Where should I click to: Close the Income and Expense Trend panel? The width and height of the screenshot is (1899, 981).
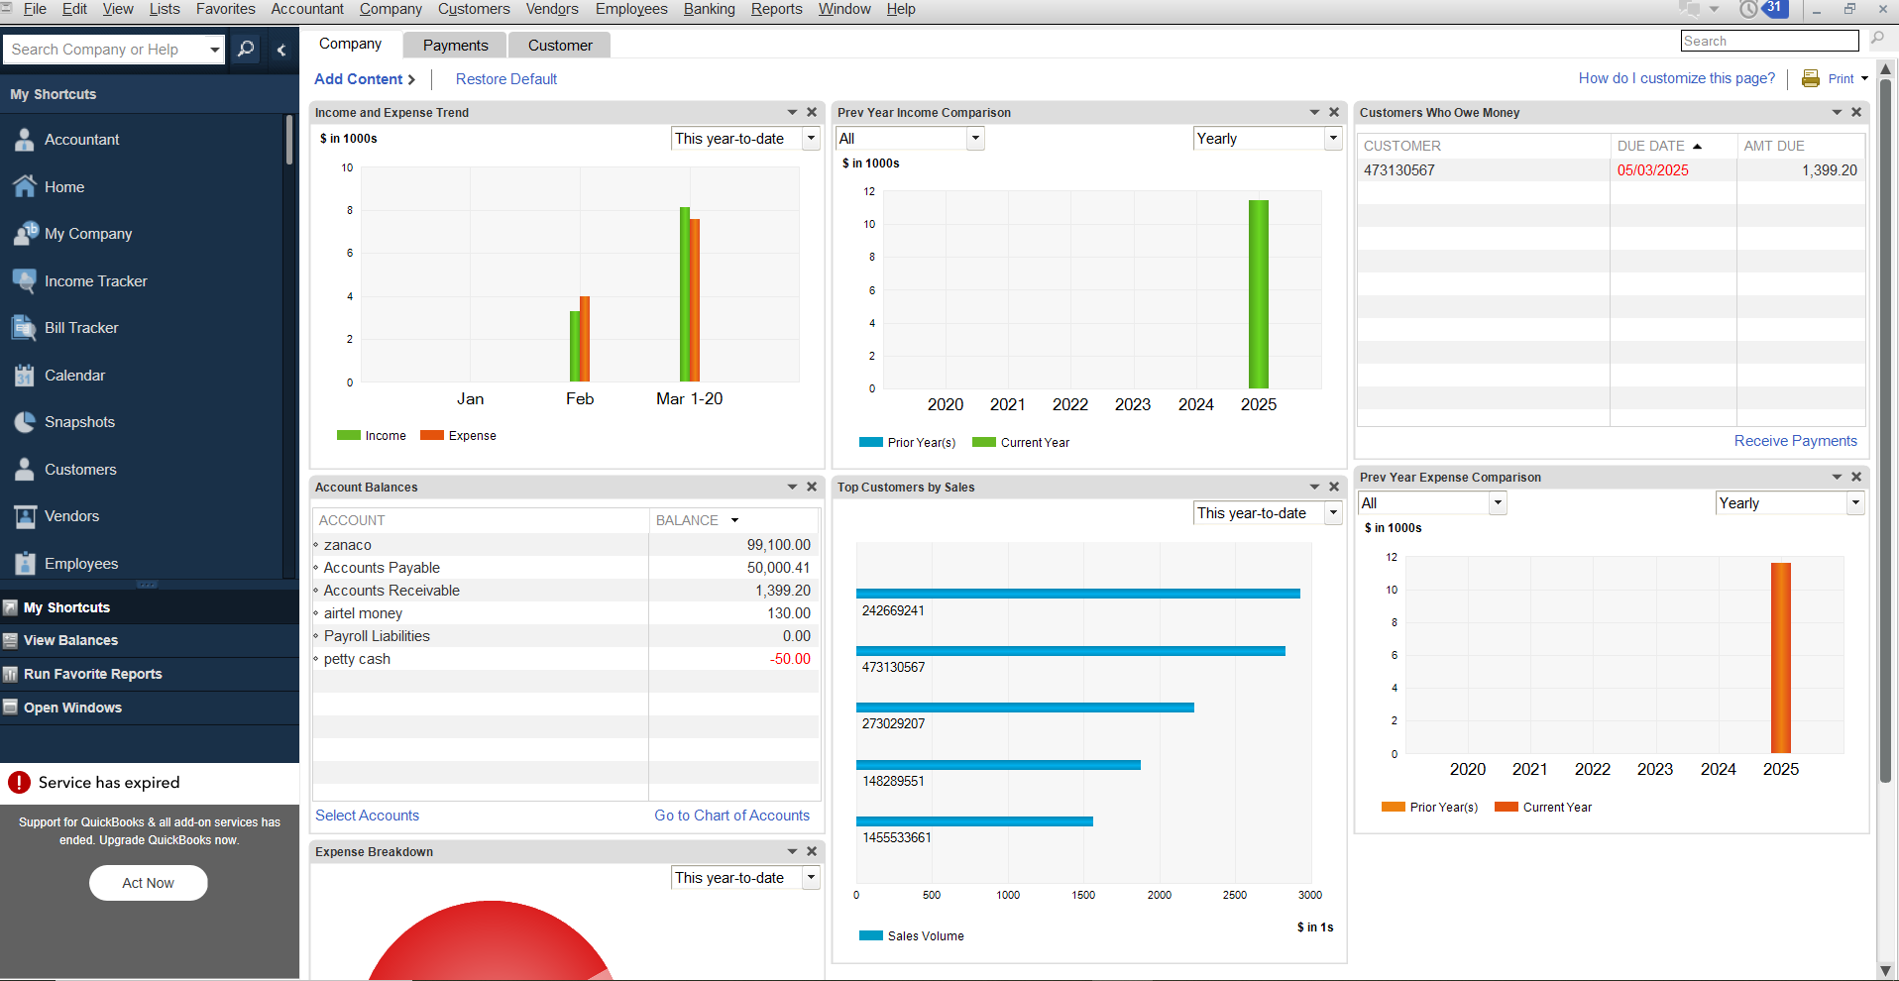pyautogui.click(x=812, y=112)
